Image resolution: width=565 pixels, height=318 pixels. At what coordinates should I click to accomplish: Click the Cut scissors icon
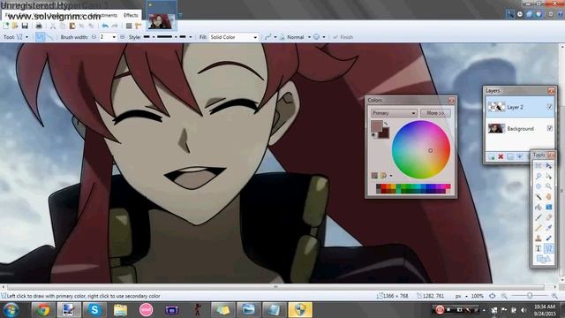(53, 26)
